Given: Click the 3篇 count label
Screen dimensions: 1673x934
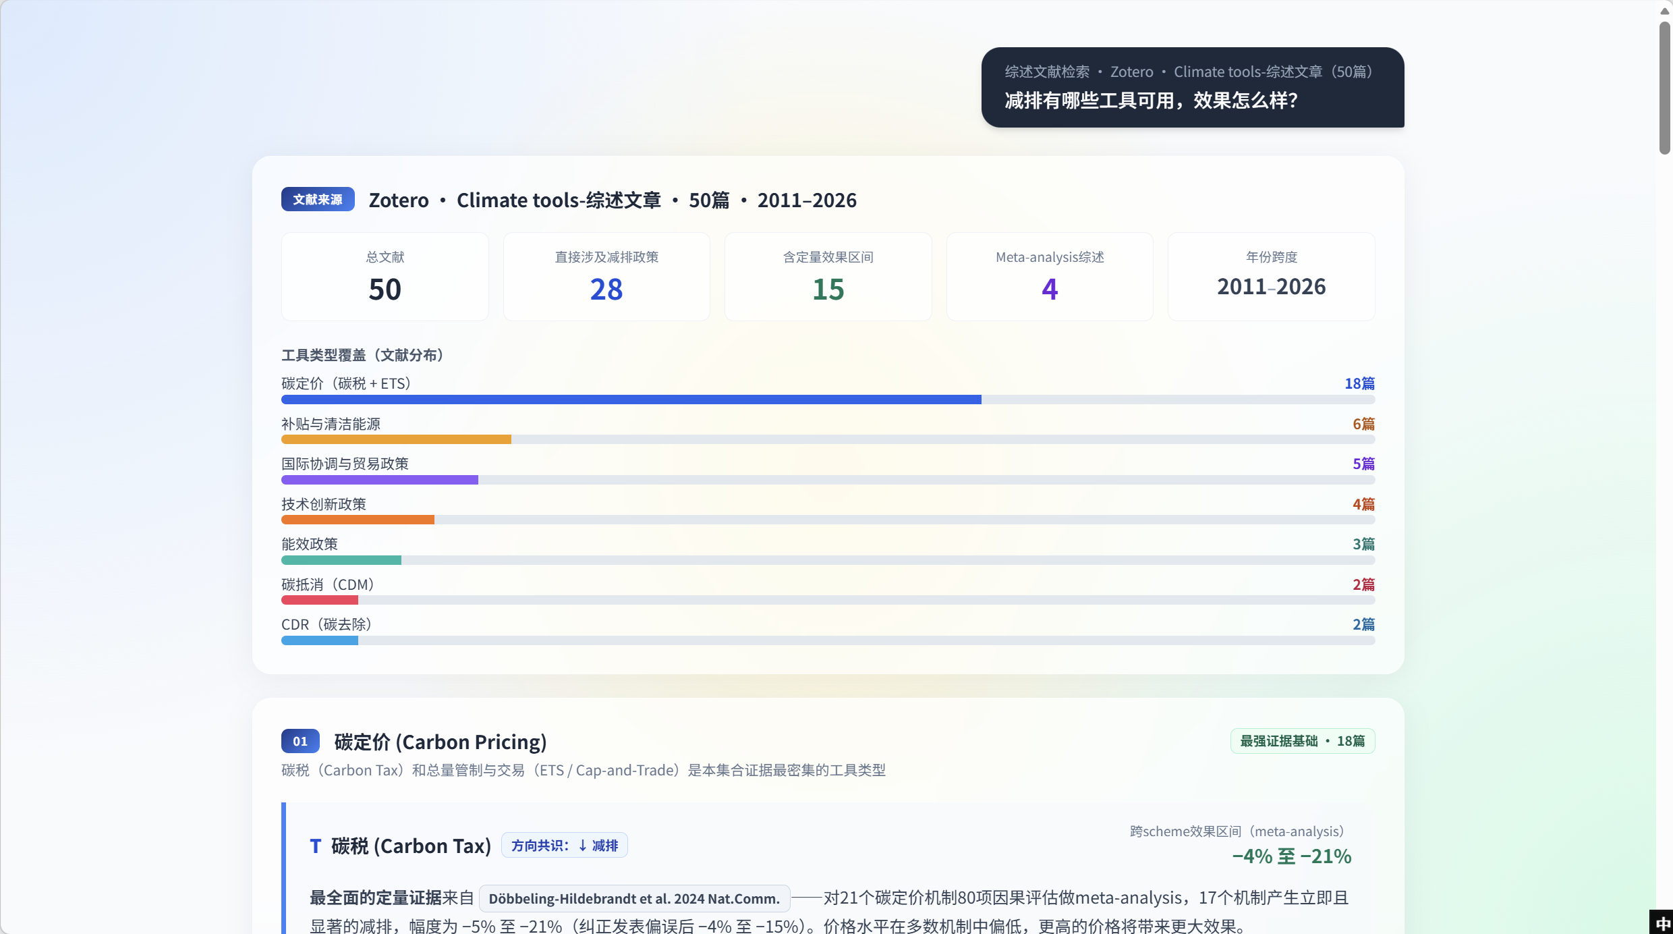Looking at the screenshot, I should (1363, 544).
